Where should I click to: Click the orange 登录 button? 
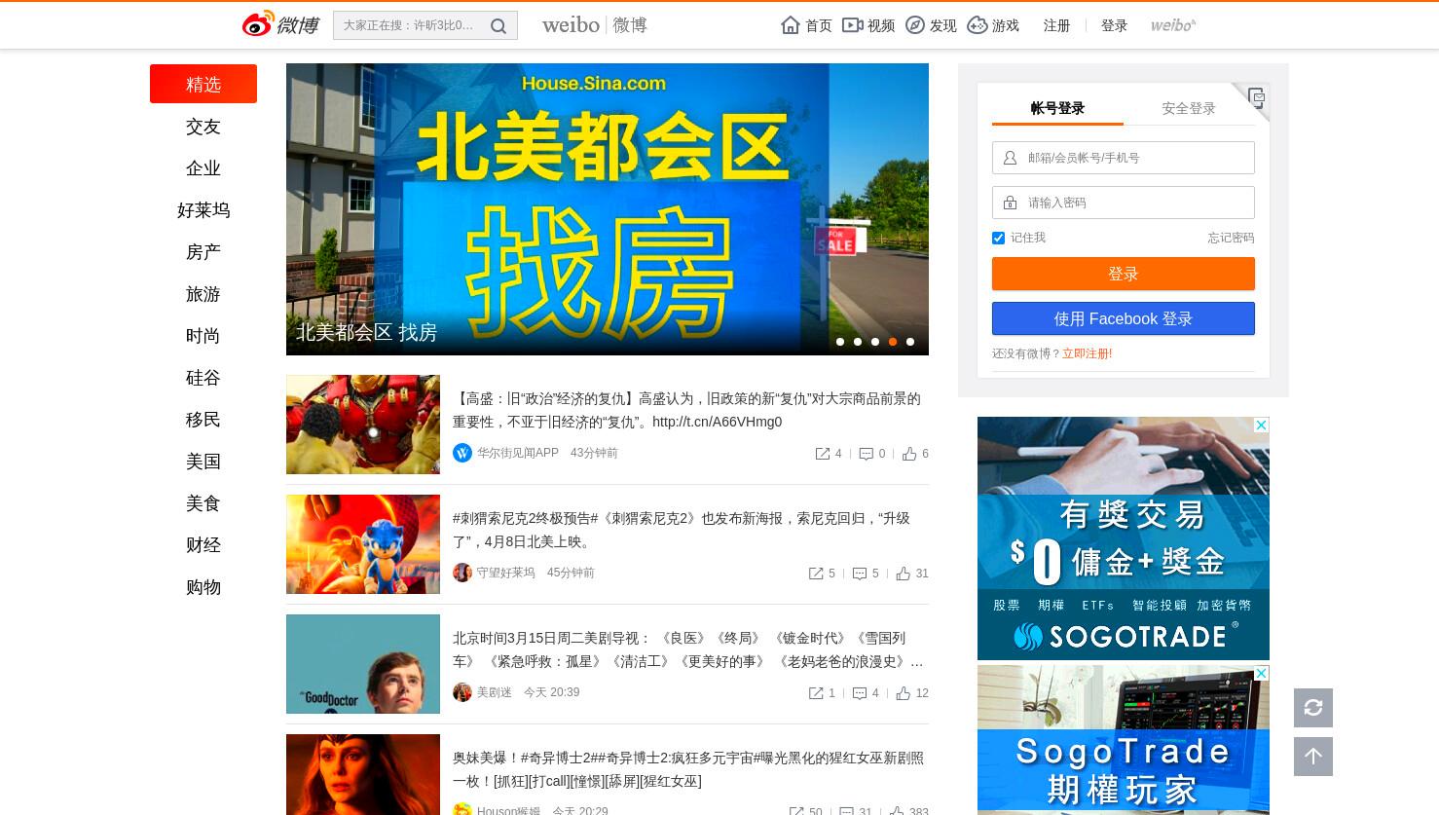pos(1124,274)
